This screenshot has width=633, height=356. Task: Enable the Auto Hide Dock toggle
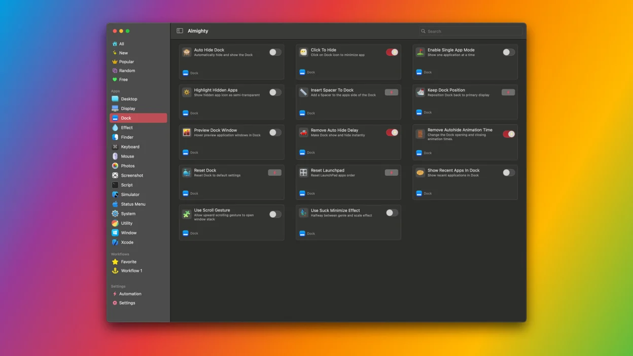275,52
